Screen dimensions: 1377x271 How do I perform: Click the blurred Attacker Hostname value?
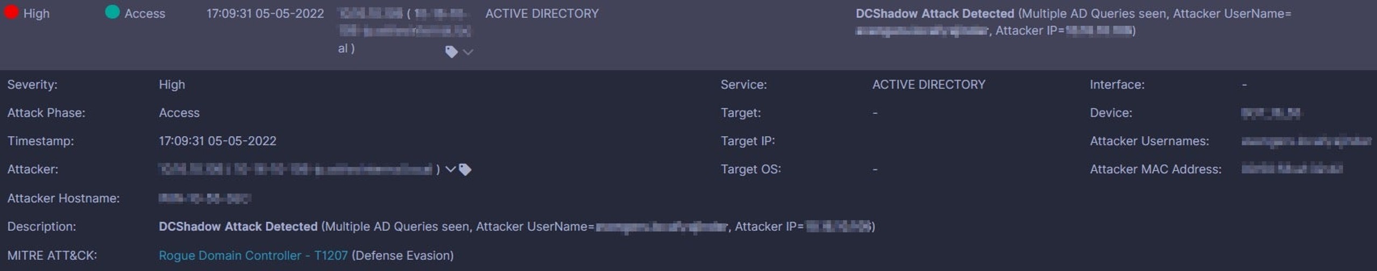[204, 199]
